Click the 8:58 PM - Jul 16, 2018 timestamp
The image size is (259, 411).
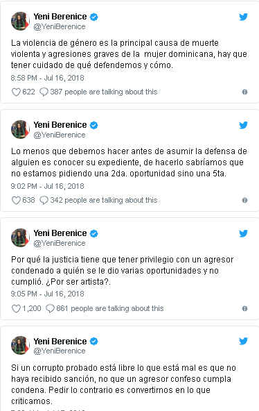(x=47, y=78)
